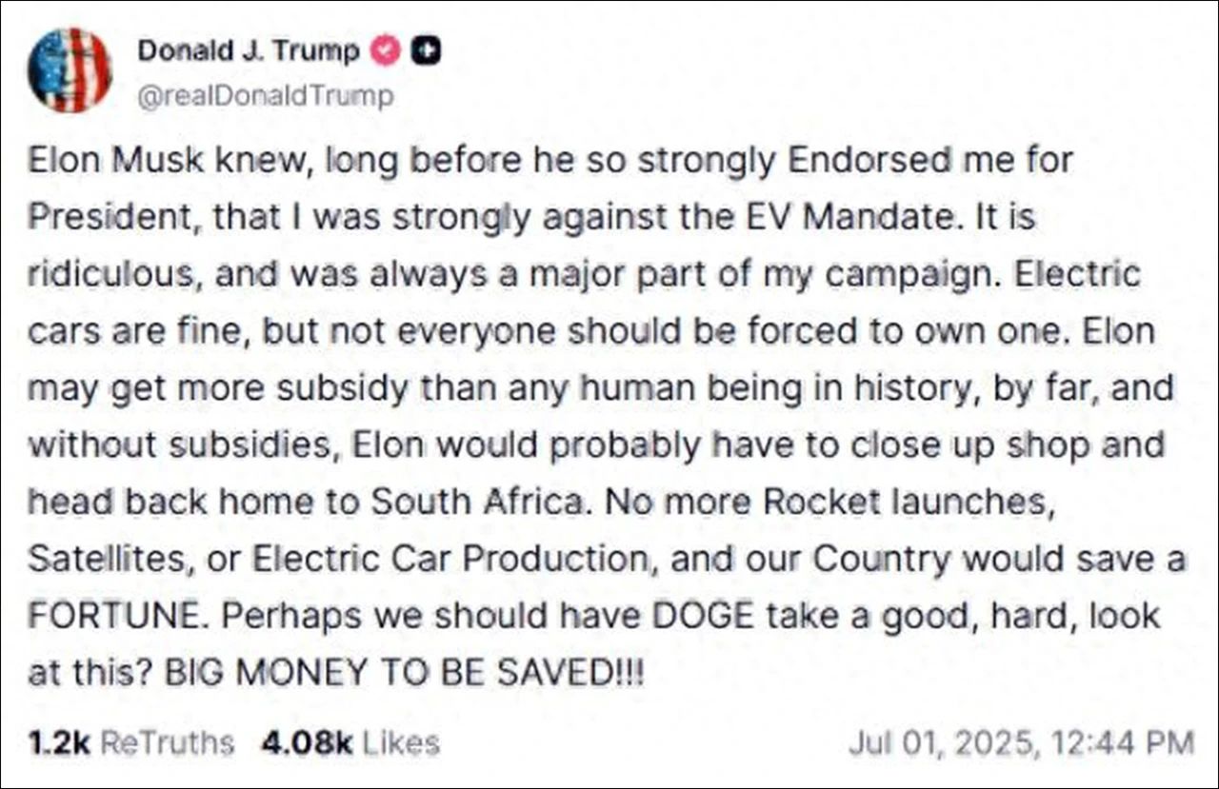
Task: Open the Donald J. Trump display name
Action: tap(249, 50)
